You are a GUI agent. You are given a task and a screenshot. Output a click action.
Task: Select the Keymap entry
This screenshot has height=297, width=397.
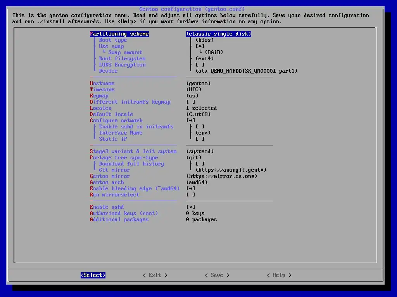[99, 96]
